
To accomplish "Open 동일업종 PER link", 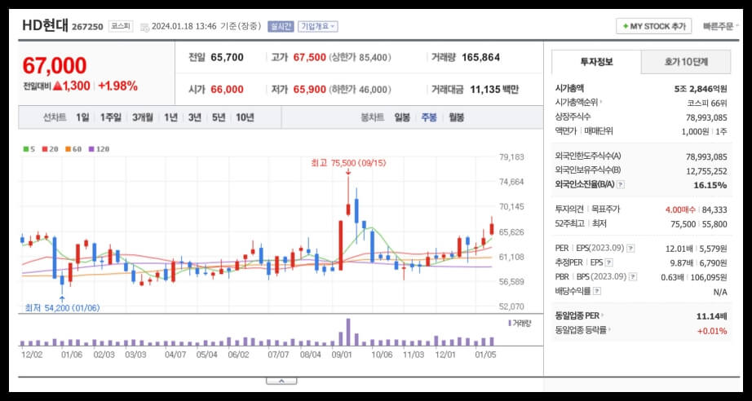I will (579, 316).
